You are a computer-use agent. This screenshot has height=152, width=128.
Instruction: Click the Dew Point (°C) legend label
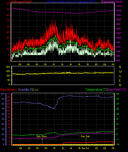coord(117,90)
